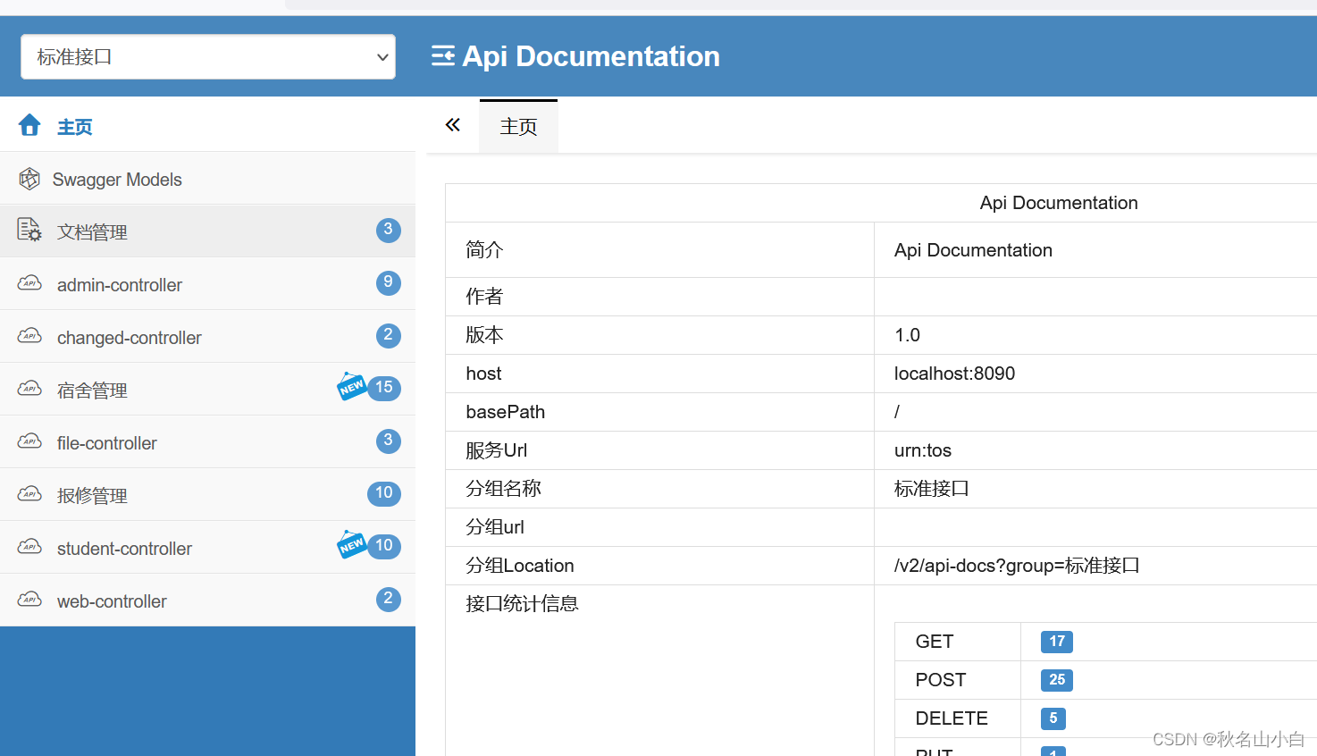Select the 简介 row label
The image size is (1317, 756).
[484, 250]
